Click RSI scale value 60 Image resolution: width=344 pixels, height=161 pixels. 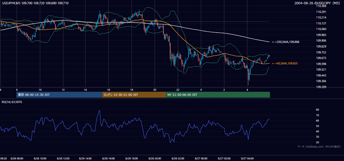point(317,120)
